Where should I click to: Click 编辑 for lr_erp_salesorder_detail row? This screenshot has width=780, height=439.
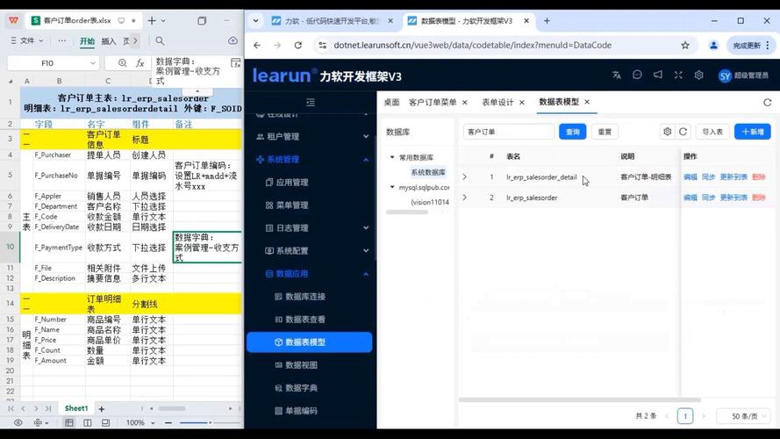(x=690, y=176)
